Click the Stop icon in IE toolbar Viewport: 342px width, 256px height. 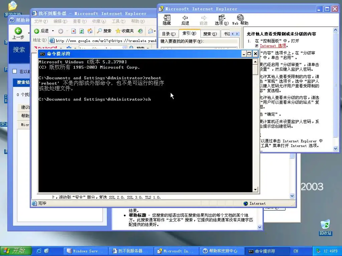point(74,31)
